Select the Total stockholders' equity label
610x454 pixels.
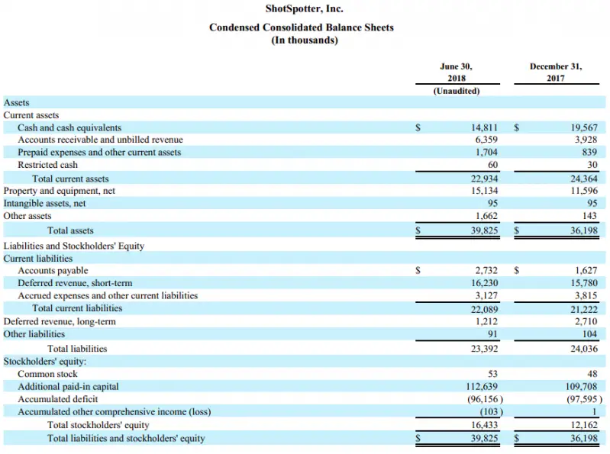(98, 425)
